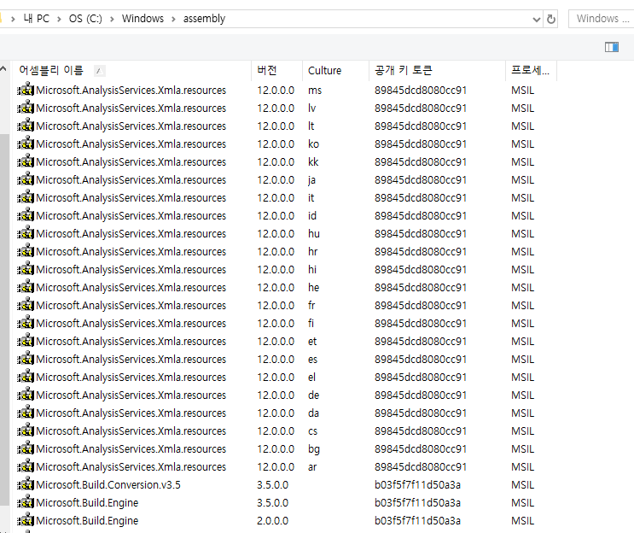This screenshot has width=634, height=533.
Task: Expand the chevron after 내 PC in path
Action: [59, 19]
